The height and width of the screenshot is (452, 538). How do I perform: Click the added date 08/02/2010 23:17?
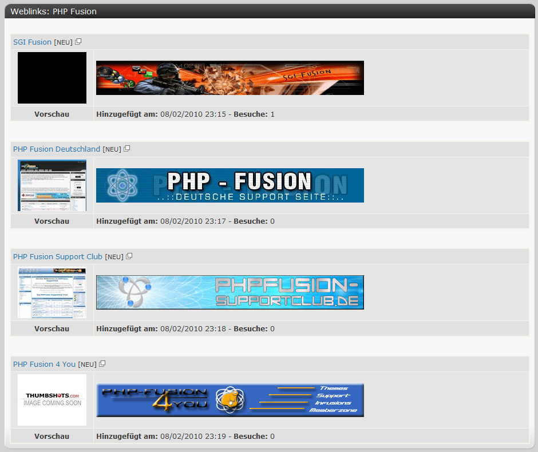click(x=193, y=221)
